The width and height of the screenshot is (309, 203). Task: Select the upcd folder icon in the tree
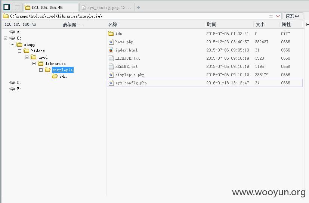[x=34, y=57]
